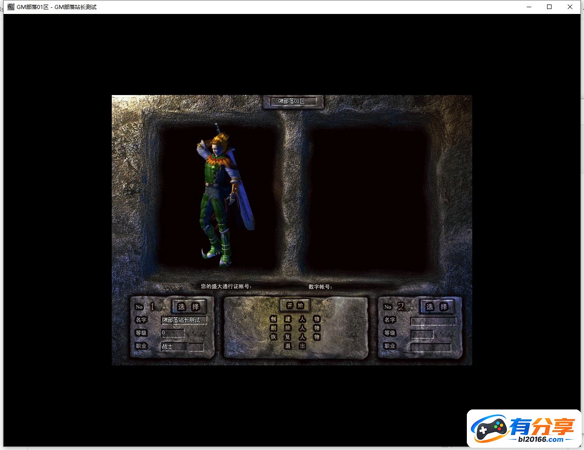
Task: Click the 选择 button for character No 1
Action: click(189, 307)
